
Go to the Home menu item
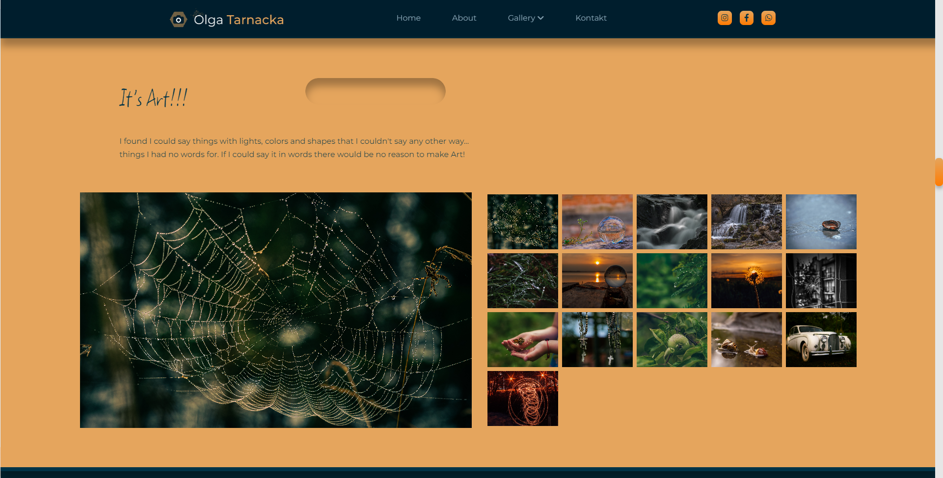click(408, 18)
